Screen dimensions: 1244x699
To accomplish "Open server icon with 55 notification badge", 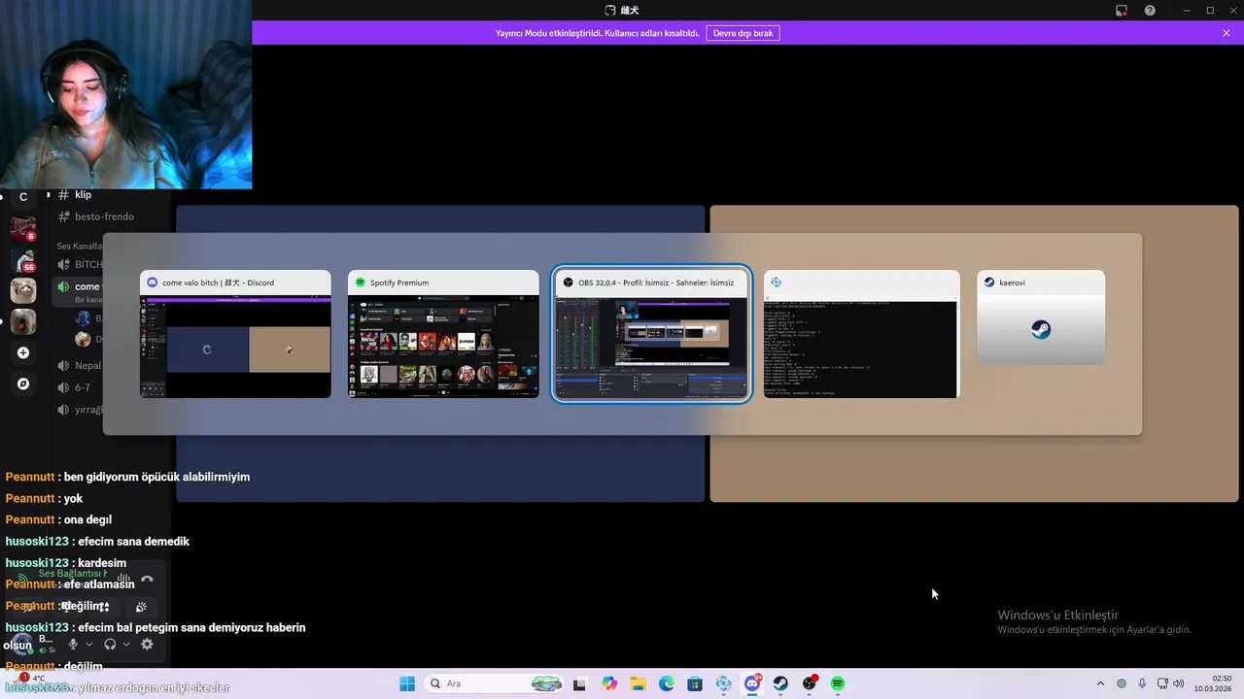I will point(23,260).
